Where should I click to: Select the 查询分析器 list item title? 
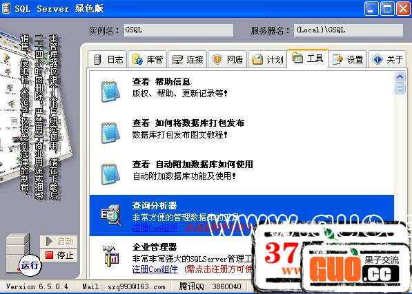(x=154, y=205)
